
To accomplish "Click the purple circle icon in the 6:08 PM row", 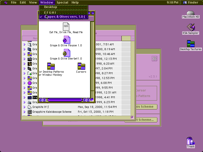I will pos(30,83).
